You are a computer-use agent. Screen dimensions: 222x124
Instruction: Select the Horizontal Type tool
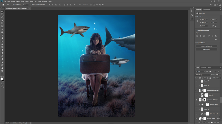click(2, 59)
